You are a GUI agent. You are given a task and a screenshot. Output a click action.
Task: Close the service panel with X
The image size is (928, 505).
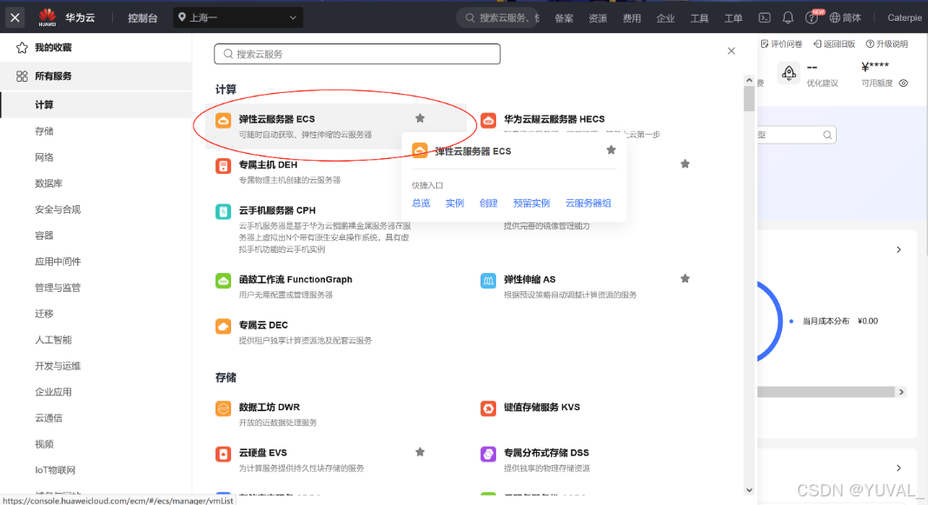[732, 51]
